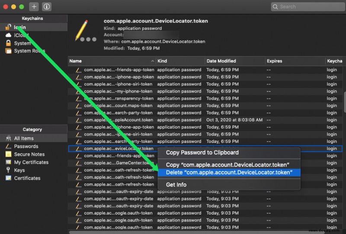Select the System Roots keychain icon
Screen dimensions: 346x234
point(8,51)
